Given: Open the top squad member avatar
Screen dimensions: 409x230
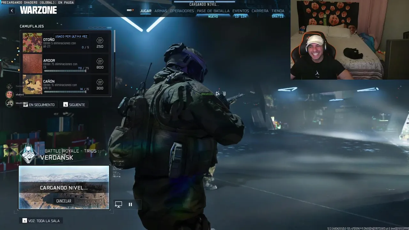Looking at the screenshot, I should (10, 86).
